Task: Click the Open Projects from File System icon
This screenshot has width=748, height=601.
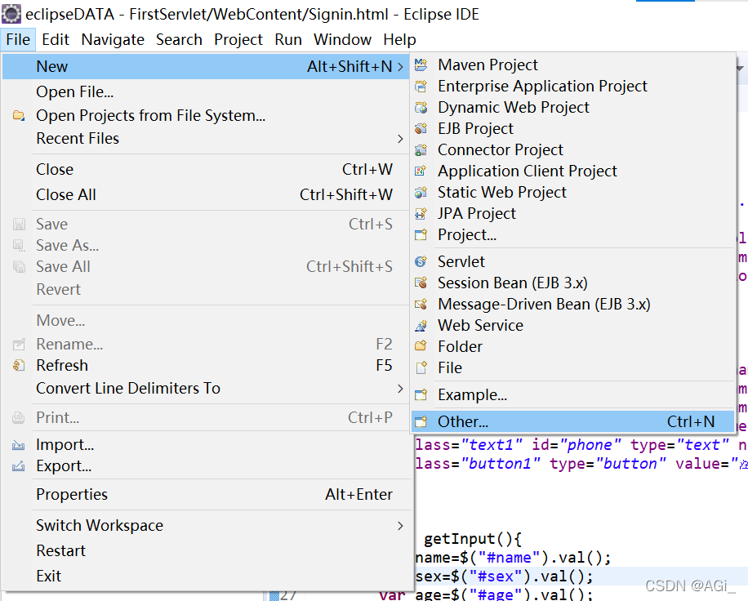Action: pos(19,115)
